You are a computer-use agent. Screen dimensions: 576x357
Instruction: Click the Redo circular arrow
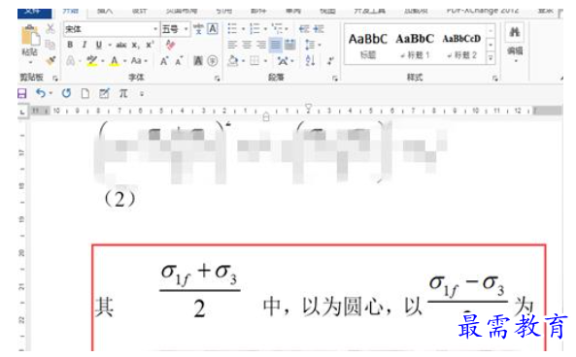66,93
